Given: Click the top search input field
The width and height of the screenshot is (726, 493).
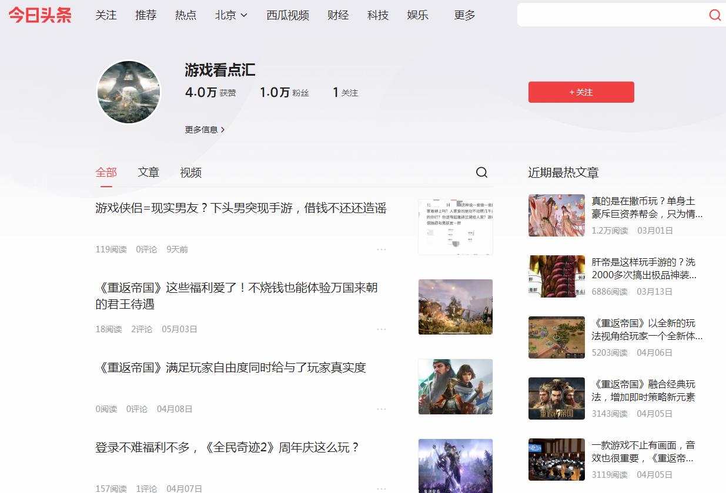Looking at the screenshot, I should click(x=611, y=15).
